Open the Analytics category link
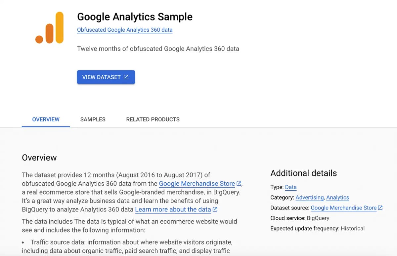Image resolution: width=397 pixels, height=256 pixels. [x=337, y=198]
